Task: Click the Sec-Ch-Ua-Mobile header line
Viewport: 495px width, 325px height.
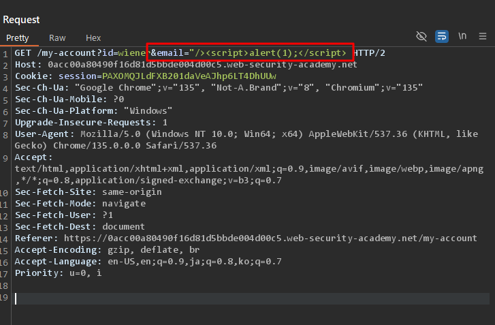Action: coord(69,99)
